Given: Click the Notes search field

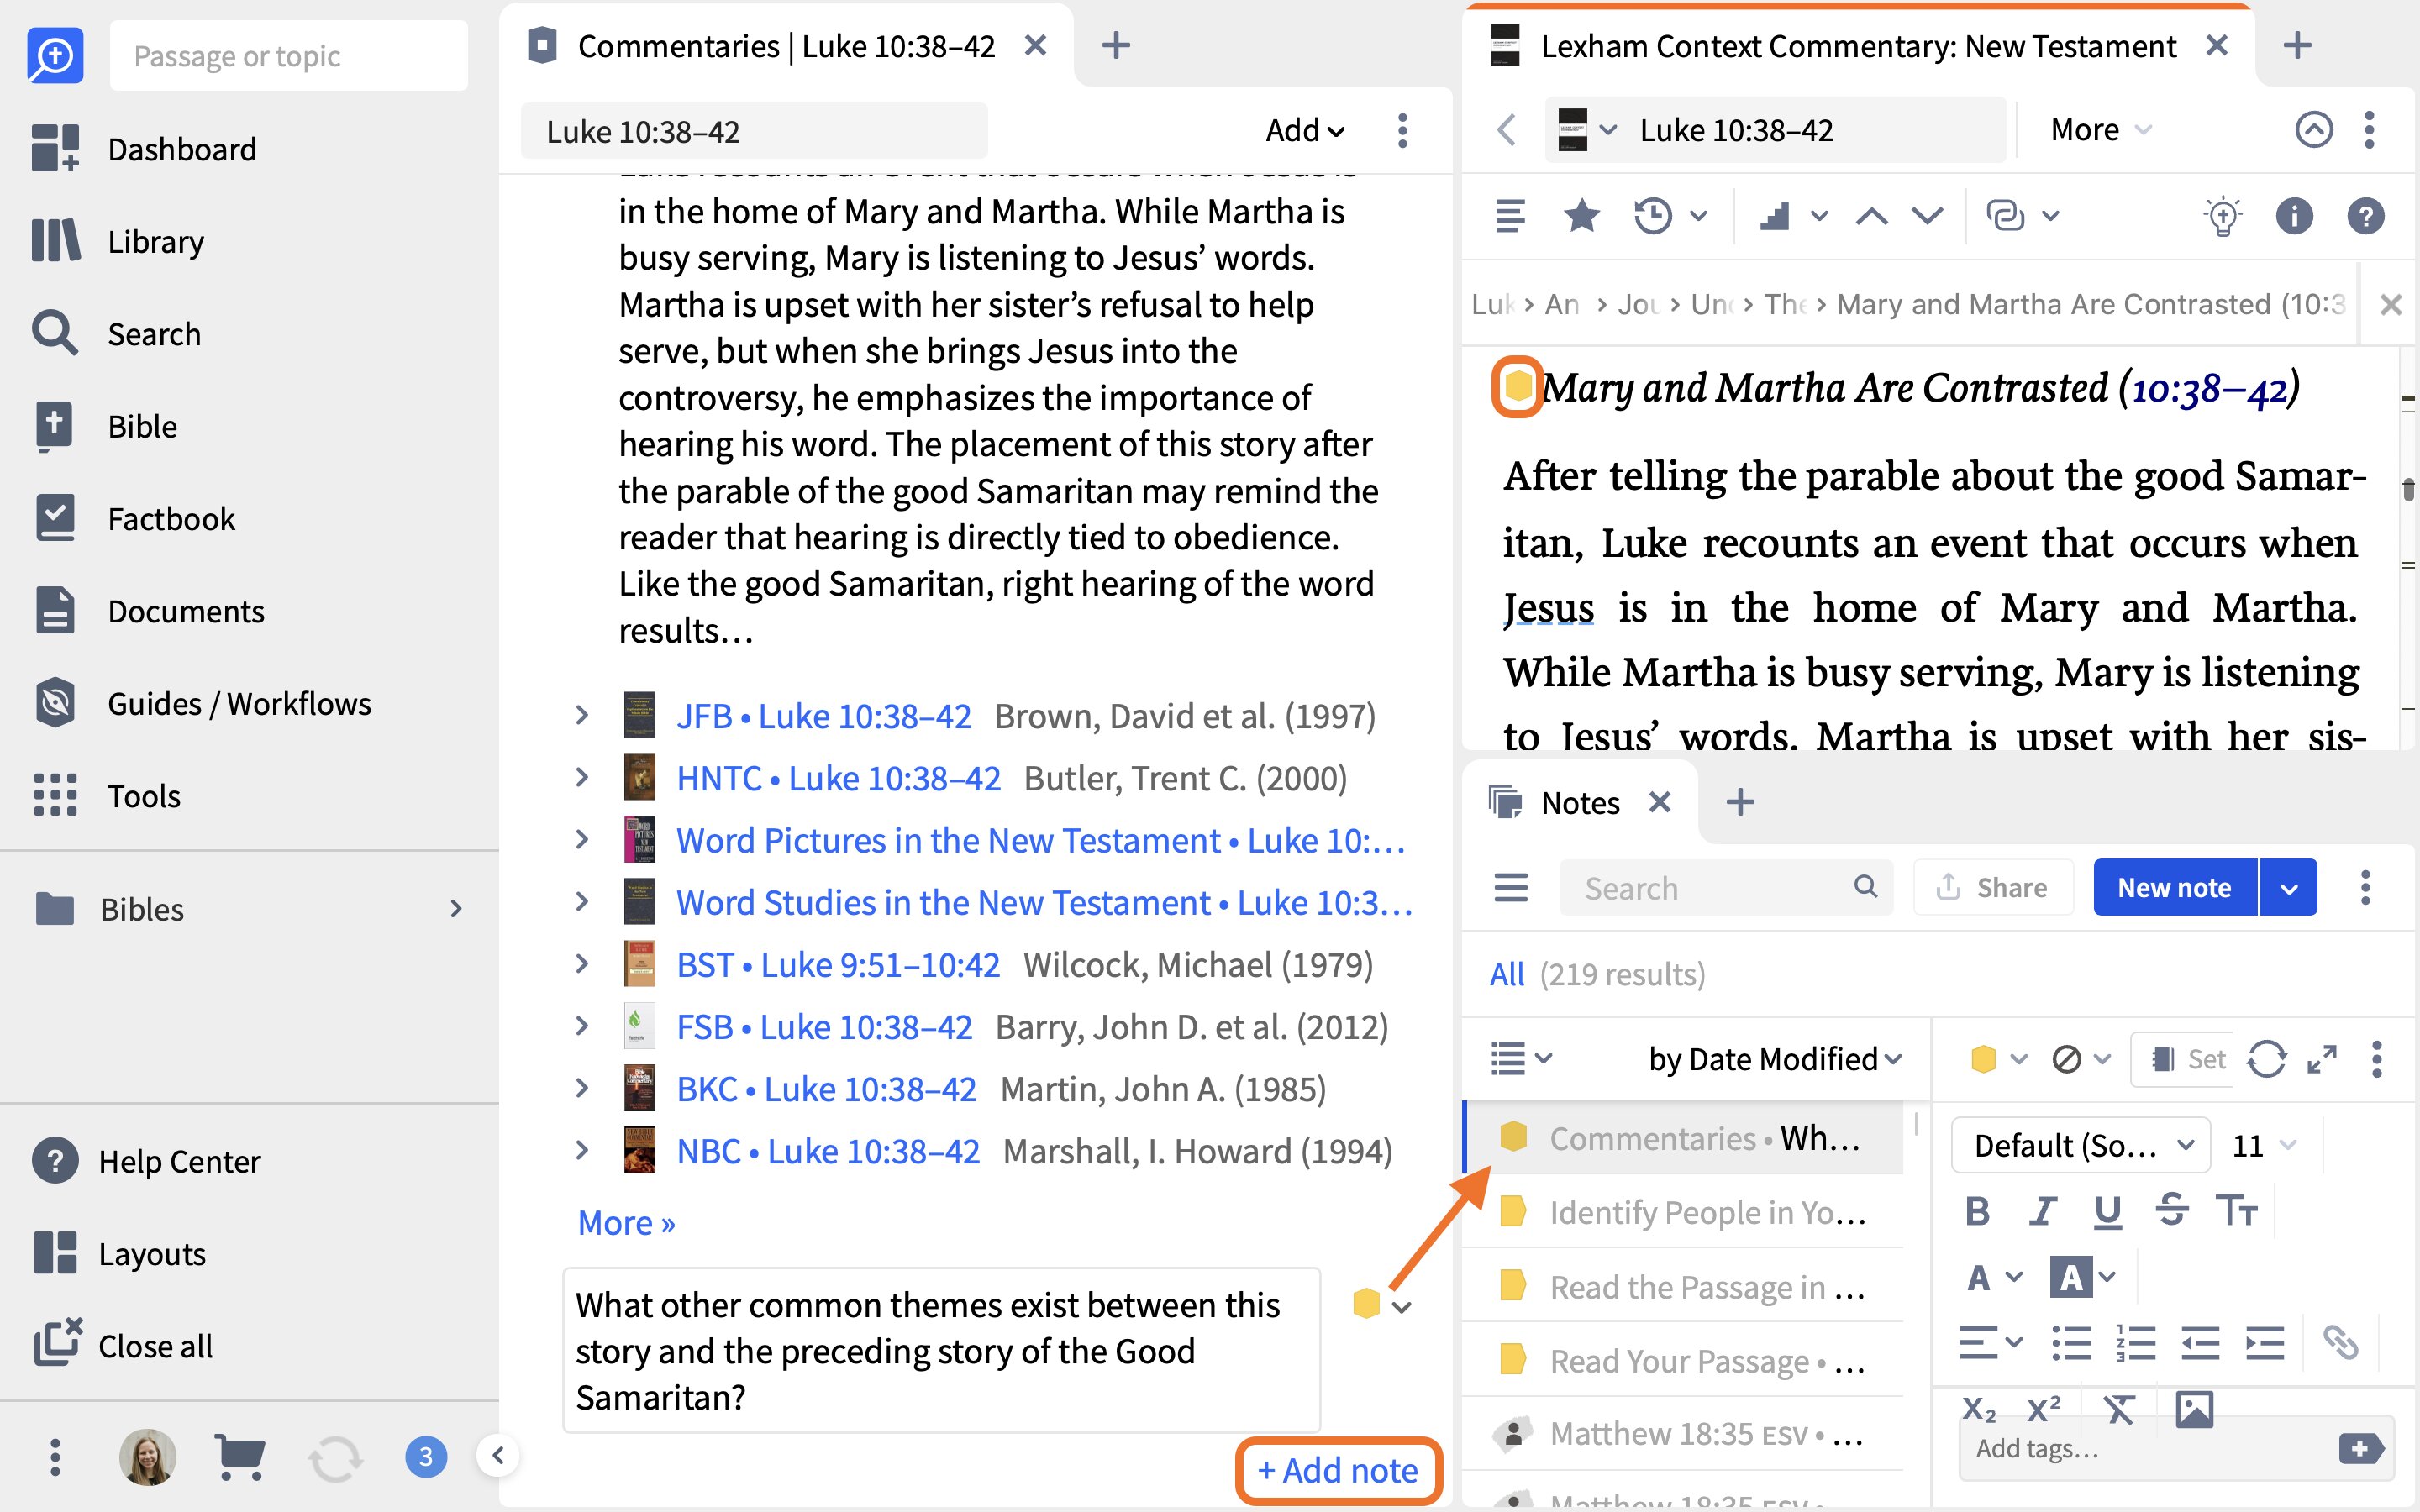Looking at the screenshot, I should click(1726, 888).
